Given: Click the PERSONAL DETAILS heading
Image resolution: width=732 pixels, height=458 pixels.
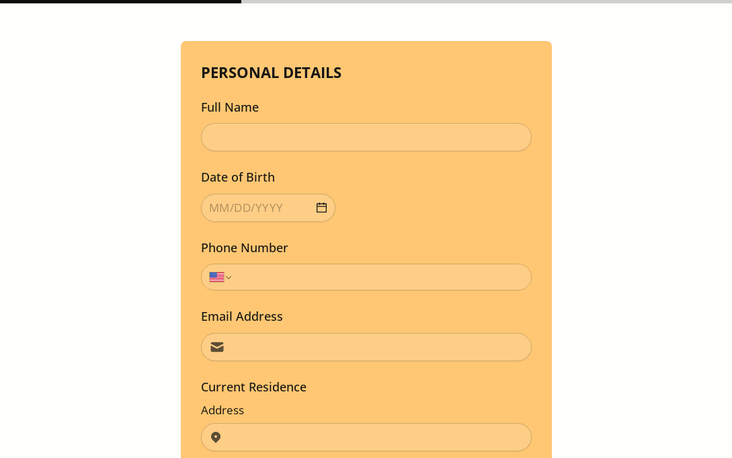Looking at the screenshot, I should click(x=271, y=73).
